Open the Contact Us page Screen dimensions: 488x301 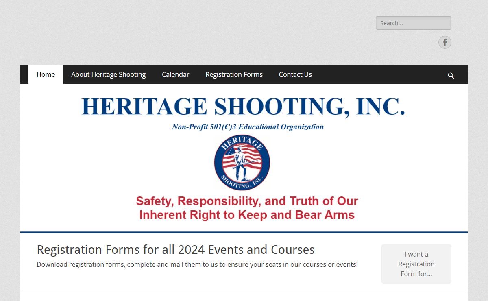[295, 74]
